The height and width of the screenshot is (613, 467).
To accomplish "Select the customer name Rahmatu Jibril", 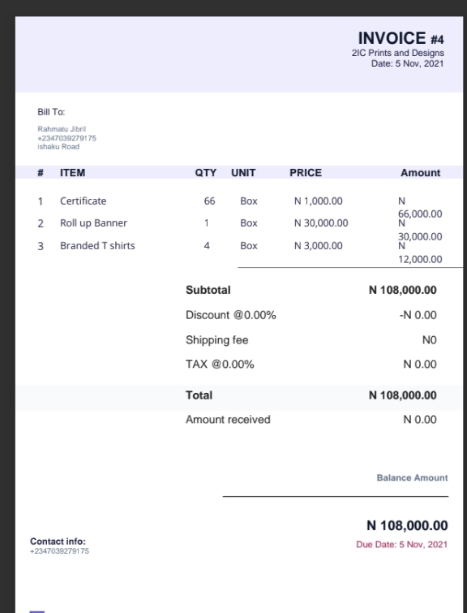I will (62, 129).
